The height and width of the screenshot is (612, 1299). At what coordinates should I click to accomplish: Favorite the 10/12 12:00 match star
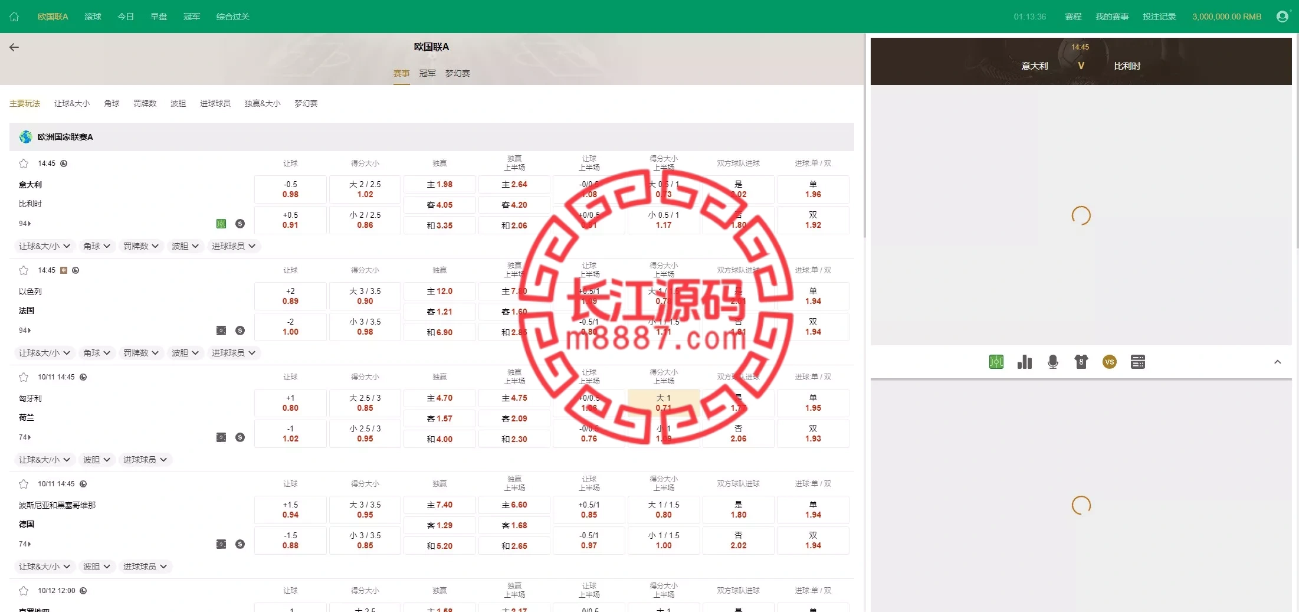pyautogui.click(x=24, y=591)
